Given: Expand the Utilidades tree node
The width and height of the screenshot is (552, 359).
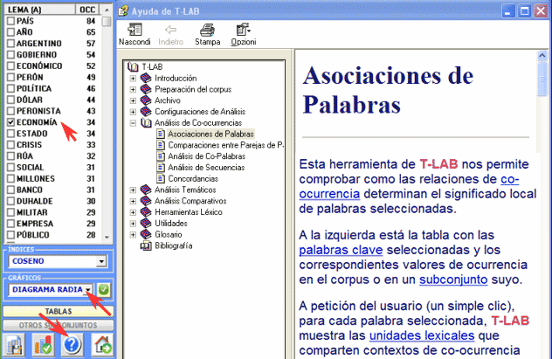Looking at the screenshot, I should pyautogui.click(x=133, y=224).
